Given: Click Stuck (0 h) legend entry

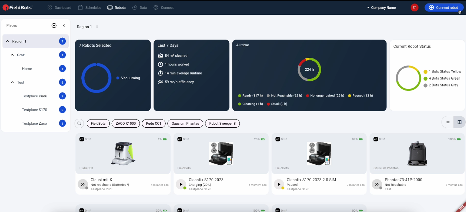Looking at the screenshot, I should [x=277, y=104].
